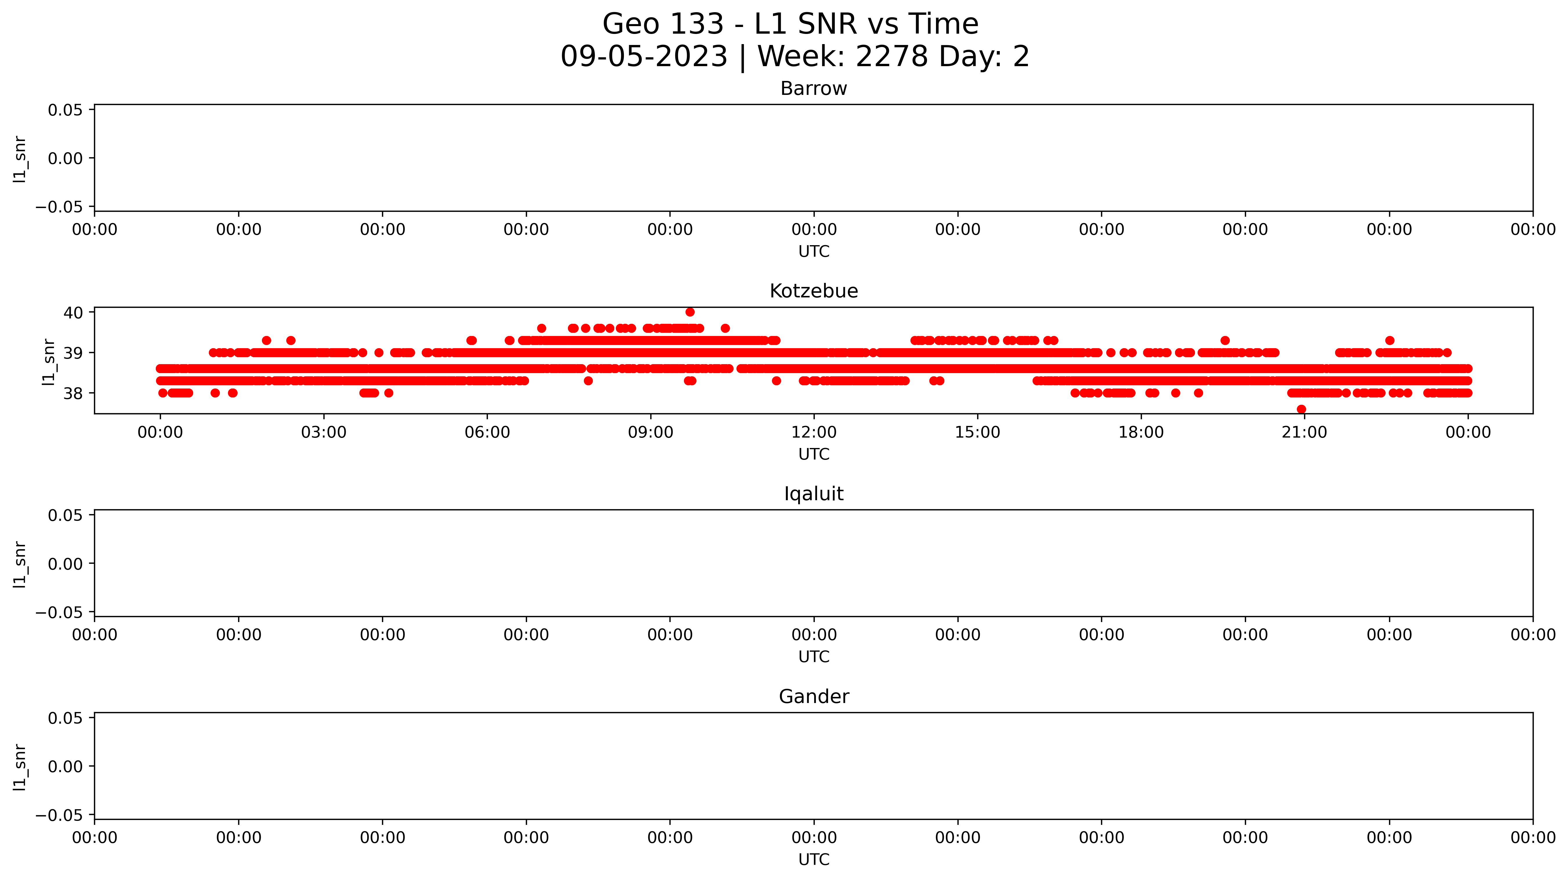Click the Kotzebue 'l1_snr' y-axis label
This screenshot has width=1568, height=880.
pyautogui.click(x=49, y=362)
